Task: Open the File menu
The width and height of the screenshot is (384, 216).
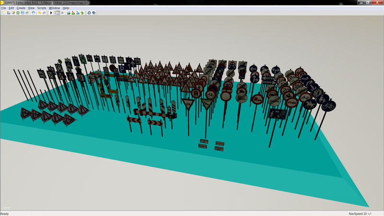Action: click(3, 8)
